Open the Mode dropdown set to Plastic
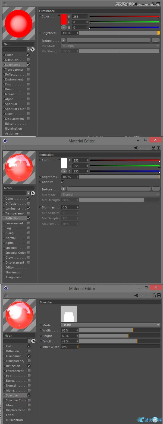The height and width of the screenshot is (424, 163). (110, 325)
